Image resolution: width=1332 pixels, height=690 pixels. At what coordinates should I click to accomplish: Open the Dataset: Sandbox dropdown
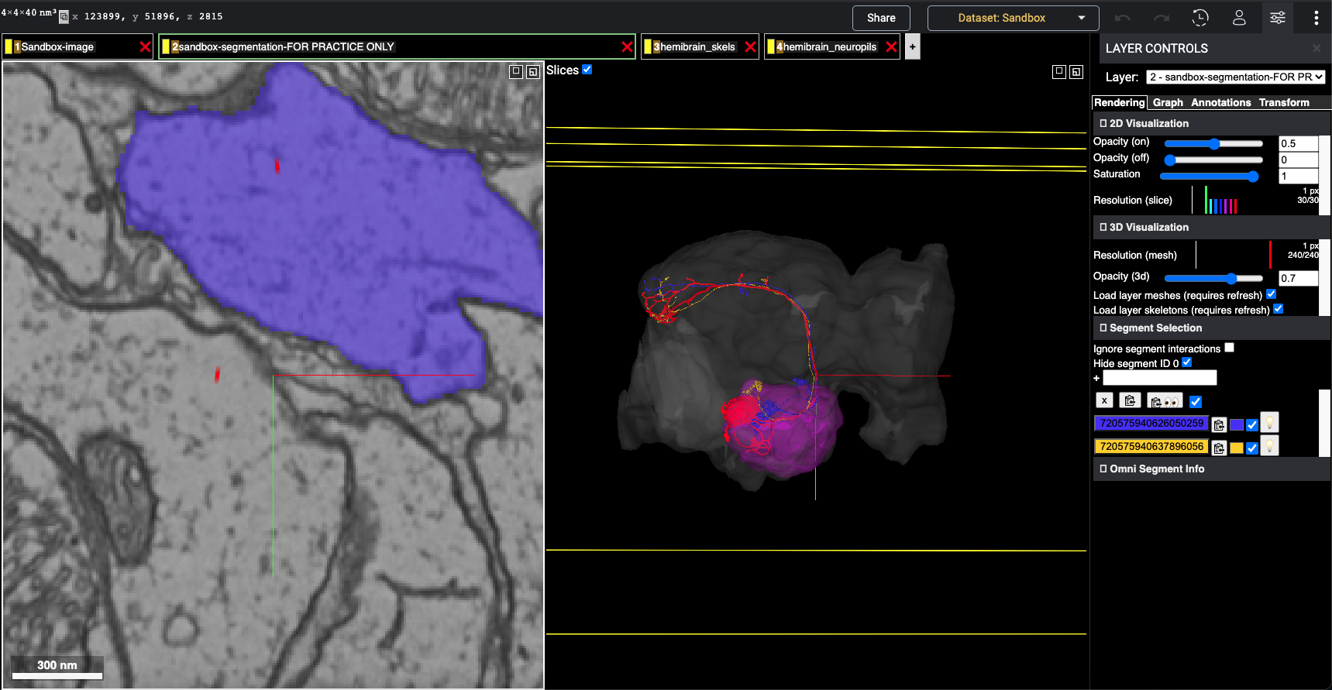pyautogui.click(x=1013, y=18)
